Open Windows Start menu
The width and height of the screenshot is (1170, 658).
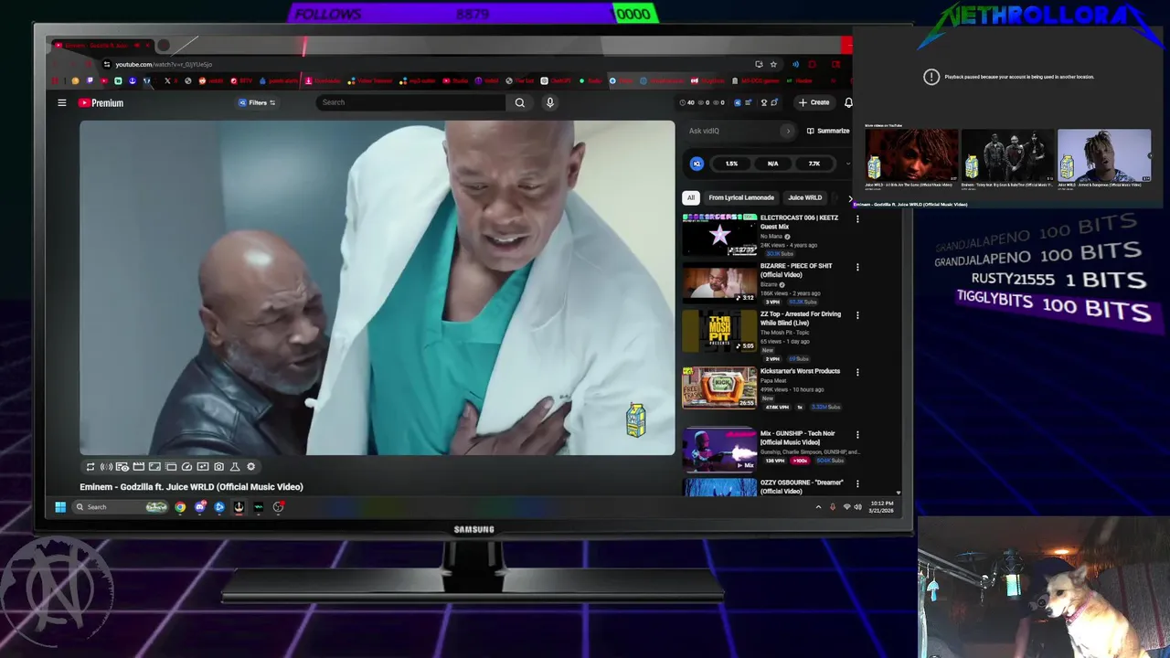[x=60, y=507]
